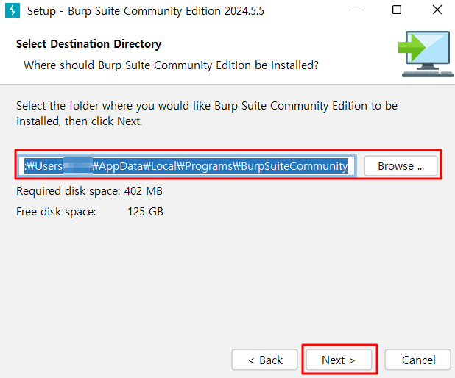Click the window title 'Setup - Burp Suite Community Edition 2024.5.5'

146,11
